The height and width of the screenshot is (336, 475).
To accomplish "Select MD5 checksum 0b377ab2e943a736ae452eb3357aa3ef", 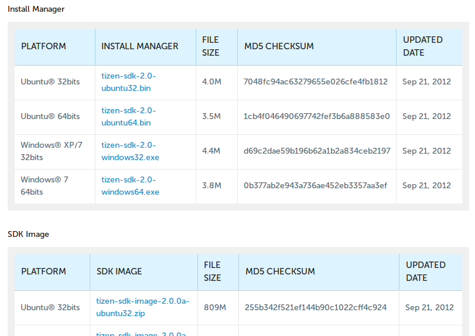I will 315,185.
